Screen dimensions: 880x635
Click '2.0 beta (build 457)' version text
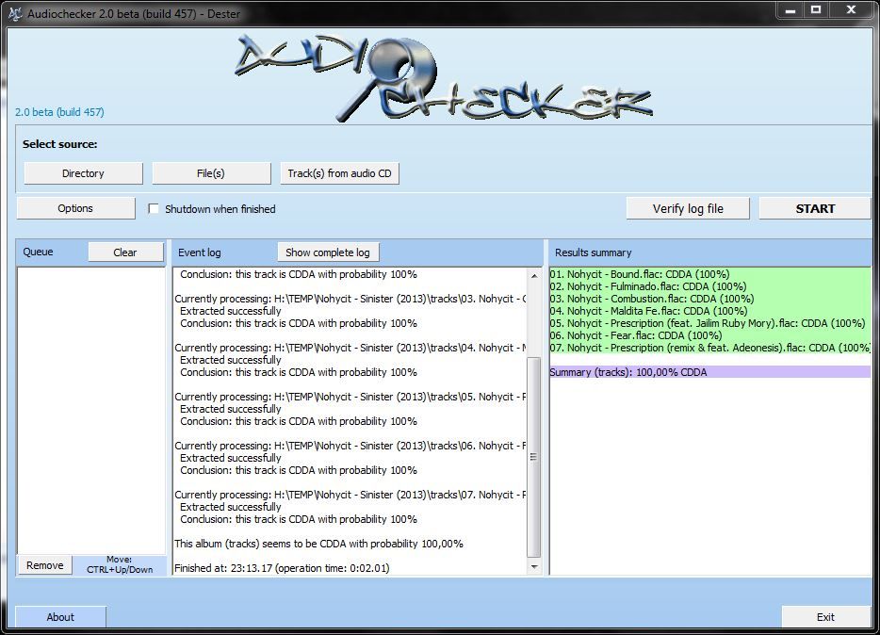[x=59, y=112]
